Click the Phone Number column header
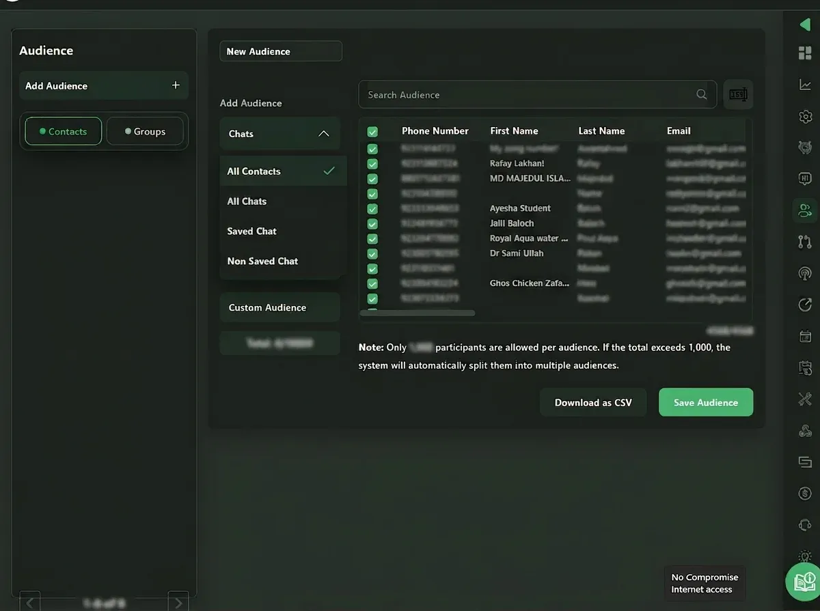The image size is (820, 611). 435,131
